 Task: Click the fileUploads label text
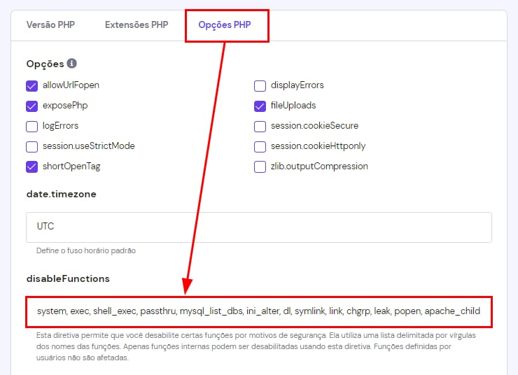click(x=293, y=106)
